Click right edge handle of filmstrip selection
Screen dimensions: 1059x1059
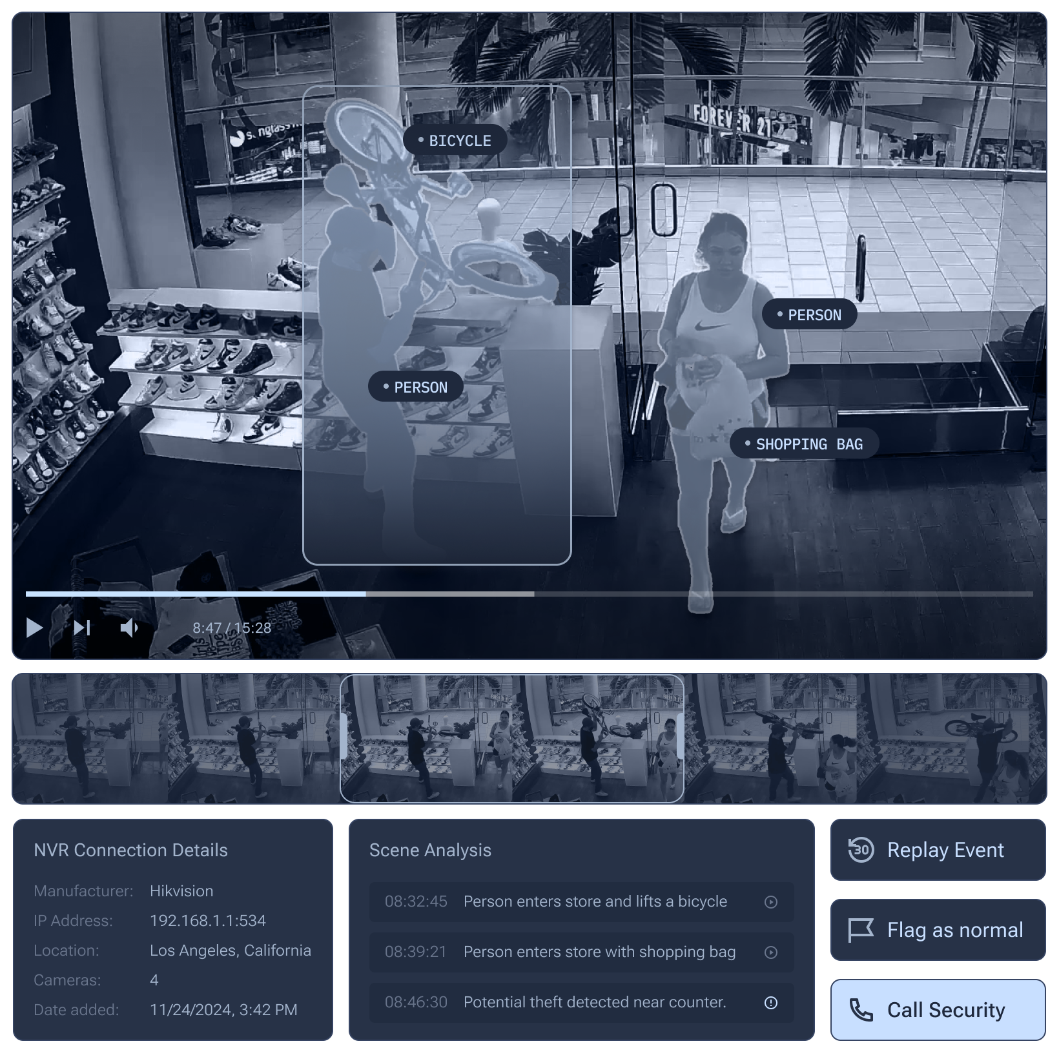coord(682,739)
